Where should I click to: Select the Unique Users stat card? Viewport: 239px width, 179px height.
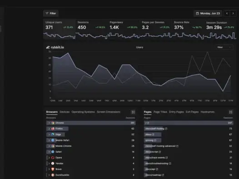pos(59,29)
